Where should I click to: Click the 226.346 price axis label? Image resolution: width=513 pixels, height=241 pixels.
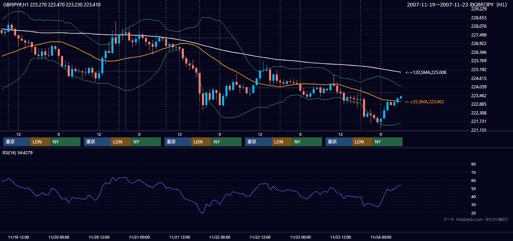479,52
